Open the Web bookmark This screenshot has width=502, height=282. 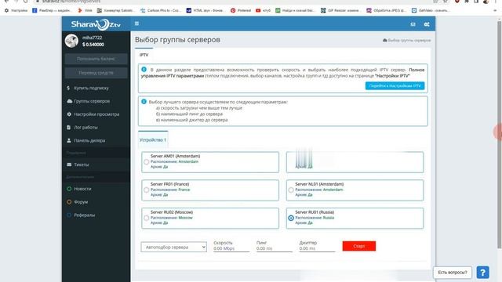[x=85, y=10]
